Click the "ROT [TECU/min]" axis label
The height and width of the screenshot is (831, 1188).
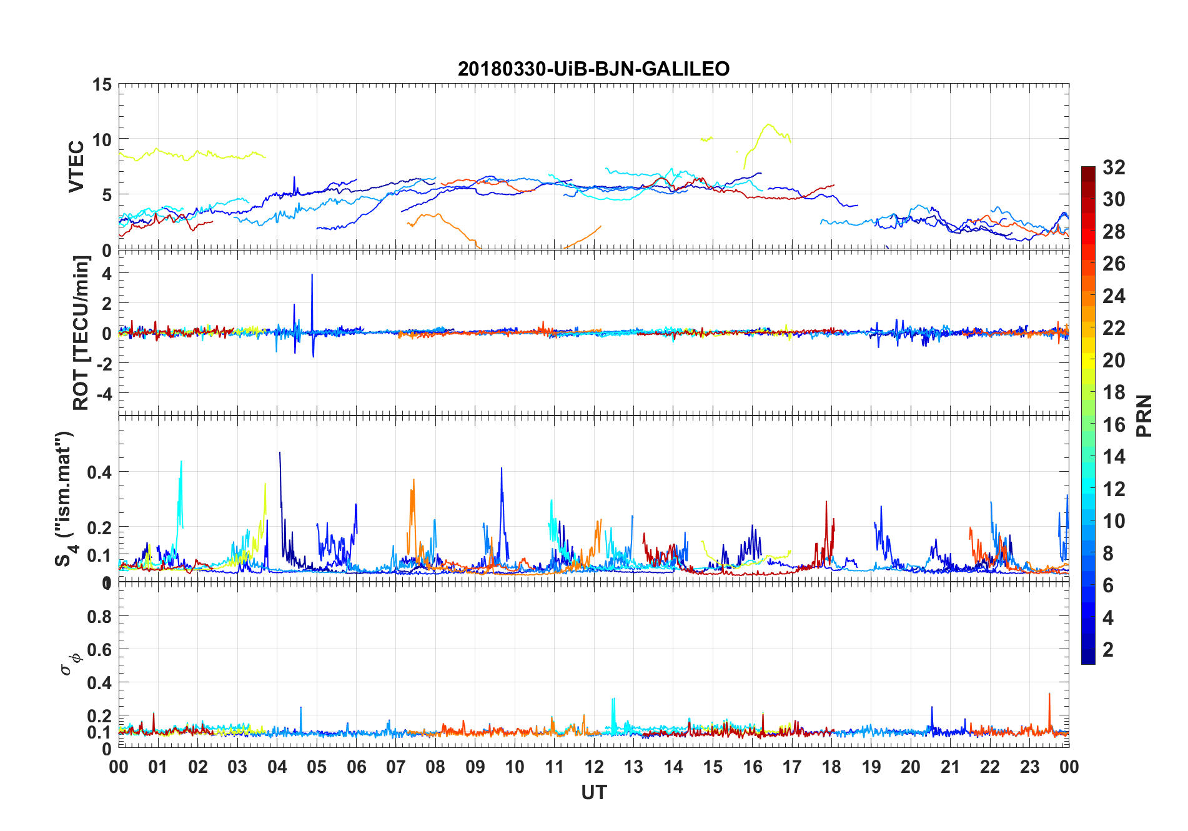[x=81, y=333]
